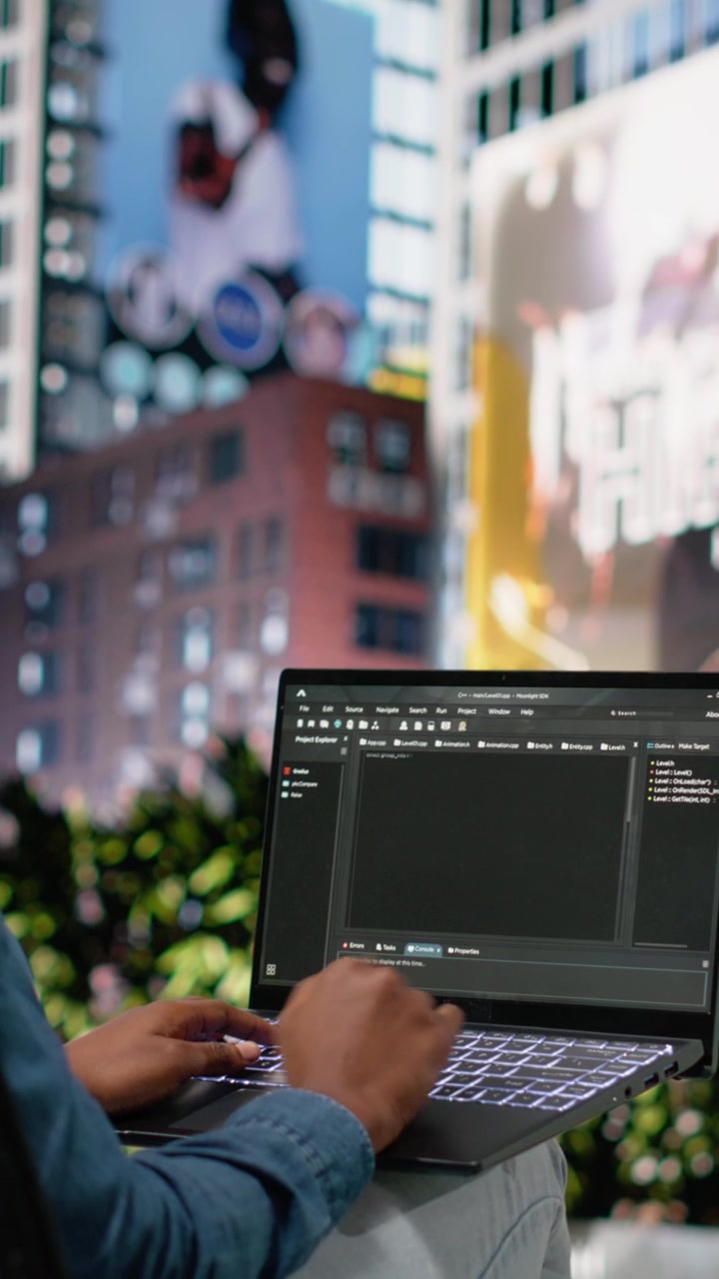Switch to the Animation.h editor tab
719x1279 pixels.
[x=452, y=744]
